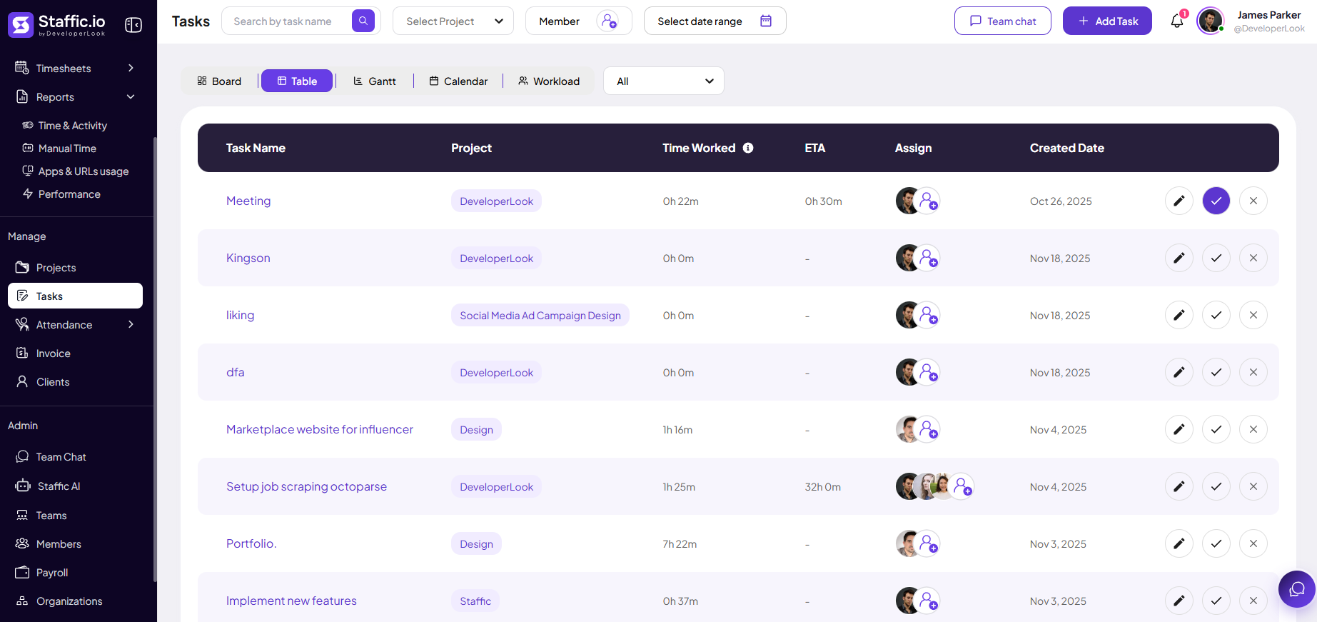Remove the Kingson task with the X icon
The width and height of the screenshot is (1317, 622).
(1253, 258)
